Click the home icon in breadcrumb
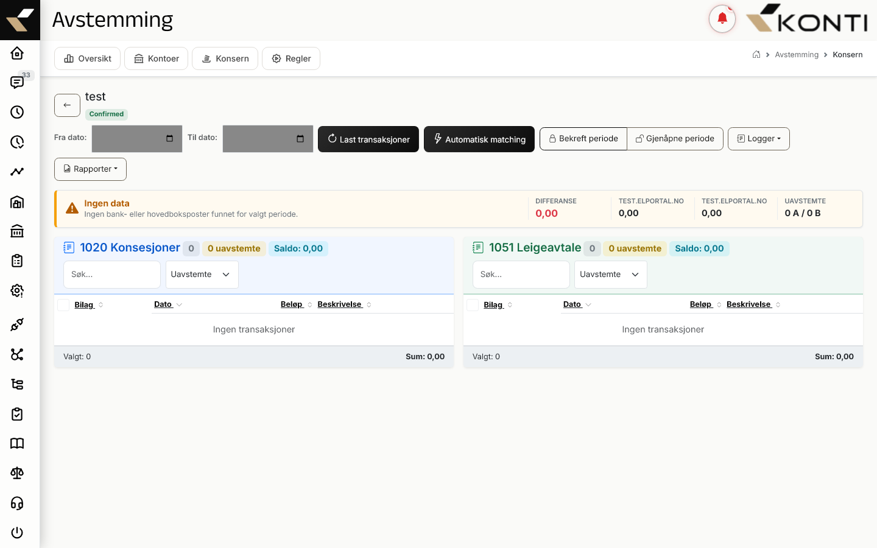The height and width of the screenshot is (548, 877). coord(756,54)
